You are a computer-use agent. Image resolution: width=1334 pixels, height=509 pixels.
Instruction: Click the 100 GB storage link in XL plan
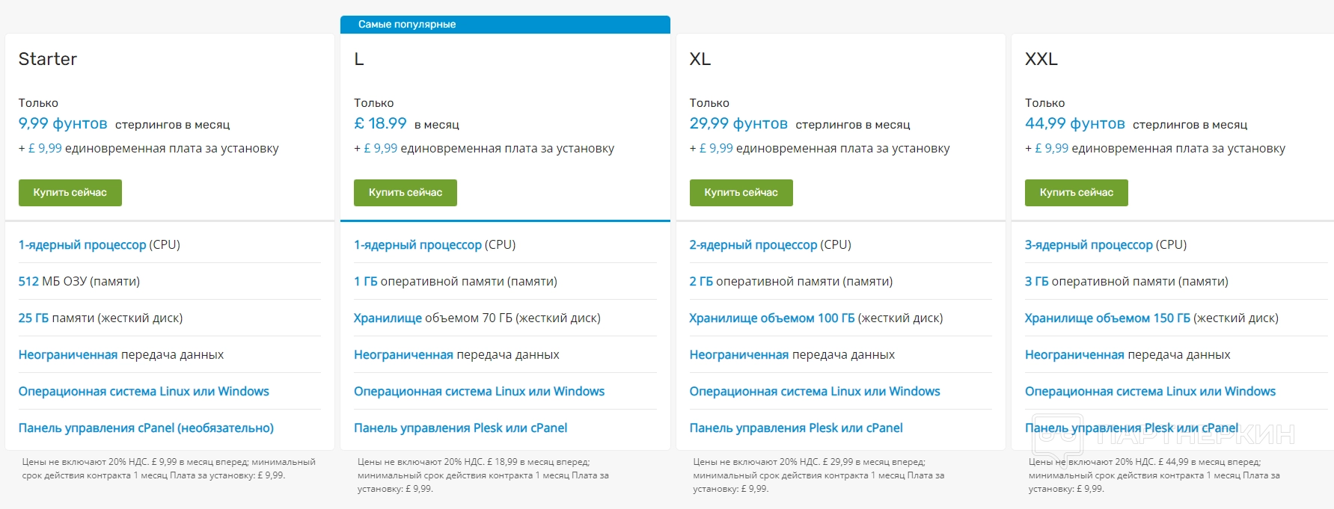coord(771,318)
